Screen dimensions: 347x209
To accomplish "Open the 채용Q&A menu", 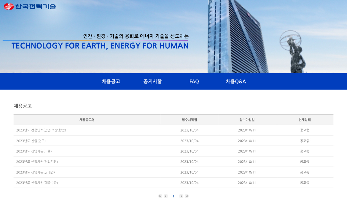I will (x=236, y=81).
